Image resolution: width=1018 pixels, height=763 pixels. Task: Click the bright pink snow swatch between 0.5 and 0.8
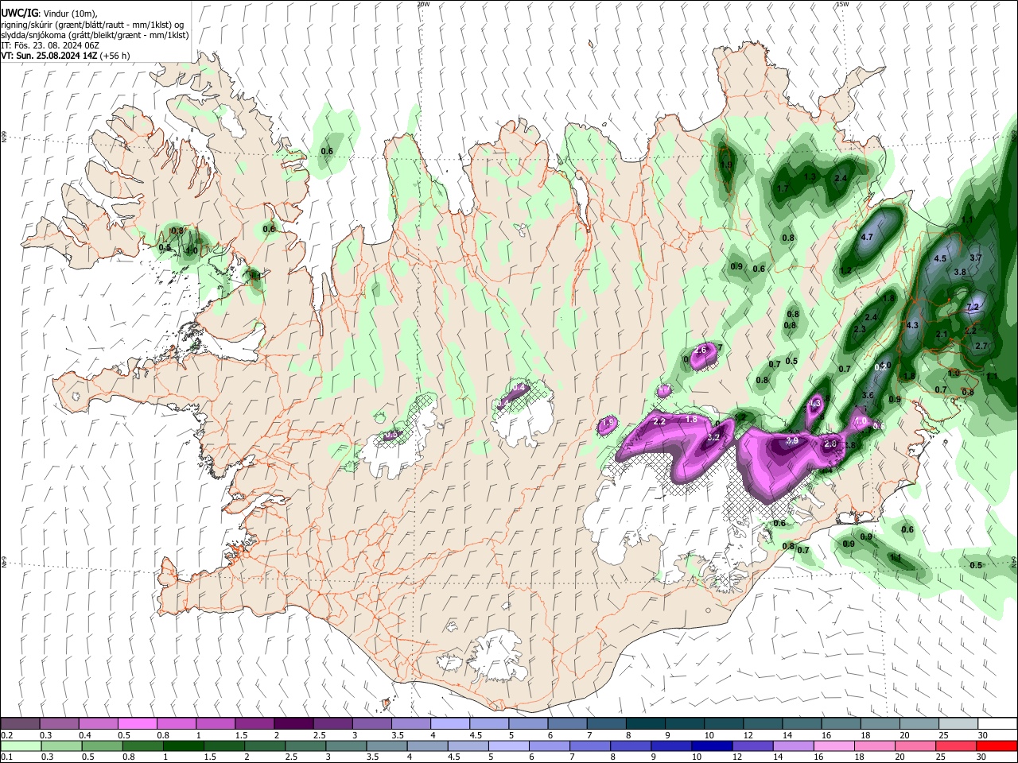tap(137, 723)
